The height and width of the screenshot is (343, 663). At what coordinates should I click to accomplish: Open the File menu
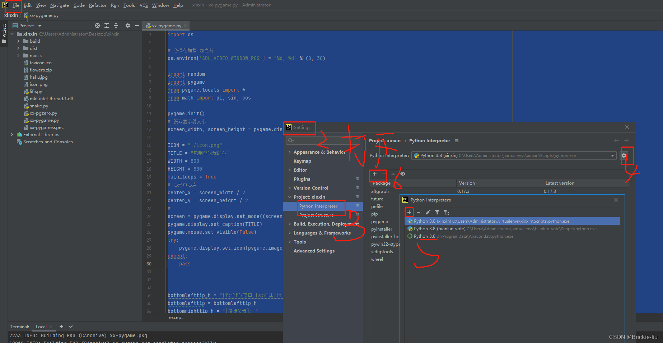[x=16, y=5]
